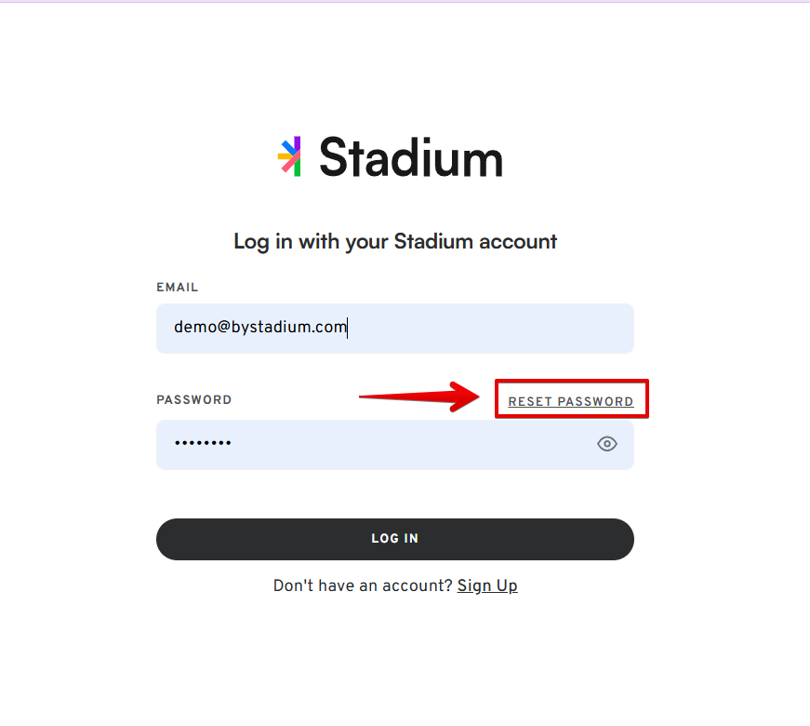
Task: Click the EMAIL field label
Action: pyautogui.click(x=178, y=288)
